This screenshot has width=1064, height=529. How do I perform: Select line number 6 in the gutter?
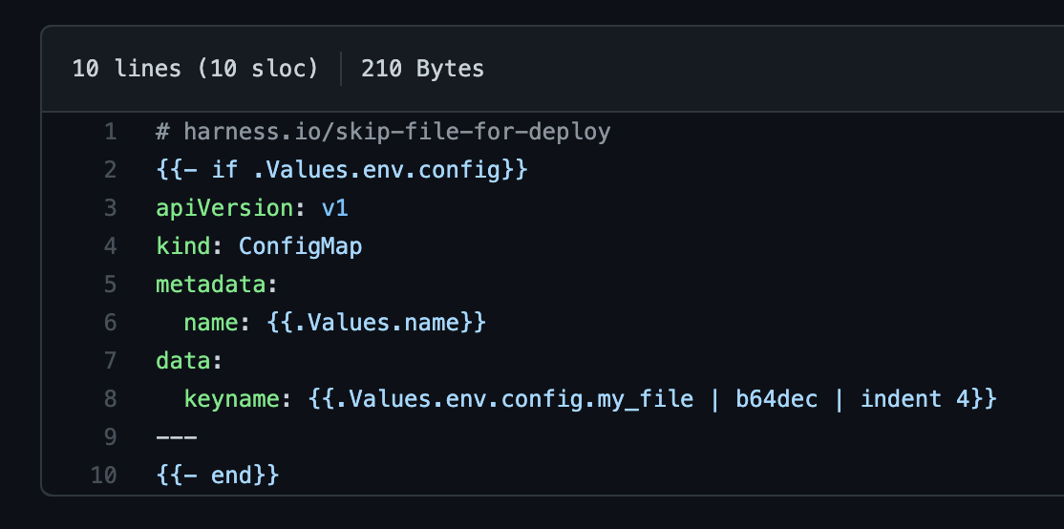pos(110,323)
